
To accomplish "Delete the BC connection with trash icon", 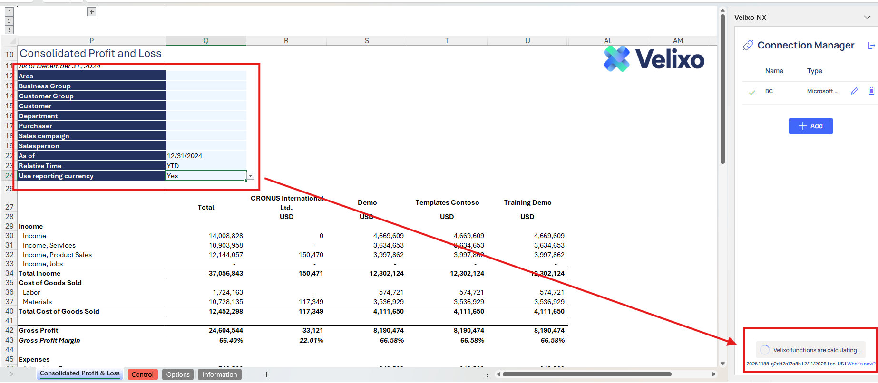I will (x=871, y=91).
